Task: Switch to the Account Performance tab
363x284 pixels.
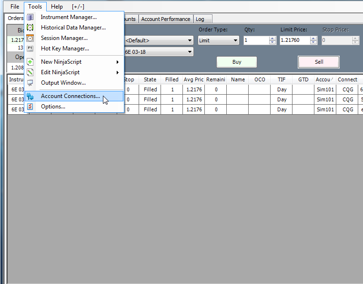Action: (x=166, y=19)
